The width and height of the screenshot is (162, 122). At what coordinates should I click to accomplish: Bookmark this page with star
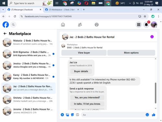point(145,16)
